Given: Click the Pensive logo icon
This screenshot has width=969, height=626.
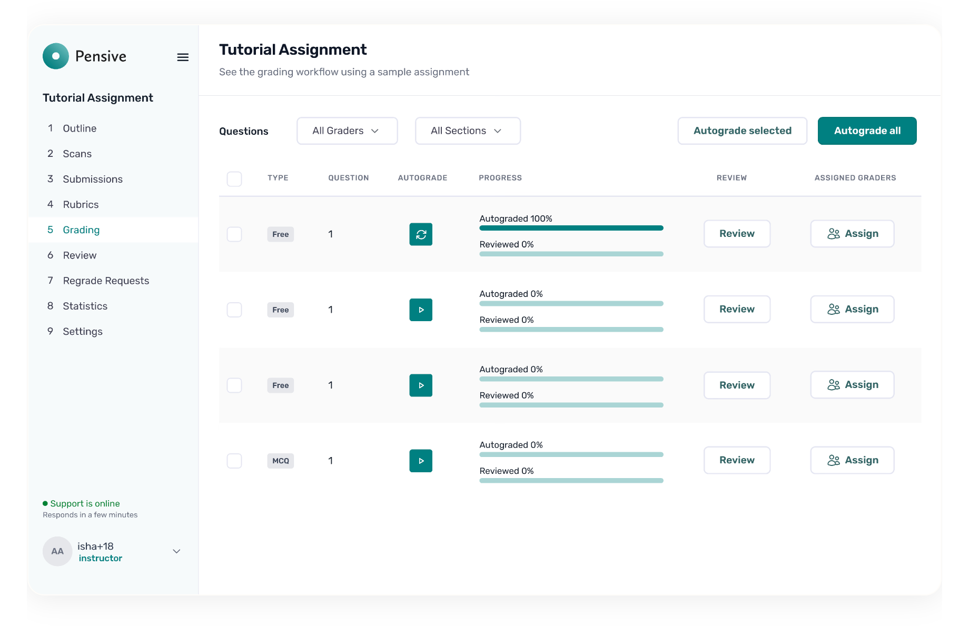Looking at the screenshot, I should click(x=56, y=56).
